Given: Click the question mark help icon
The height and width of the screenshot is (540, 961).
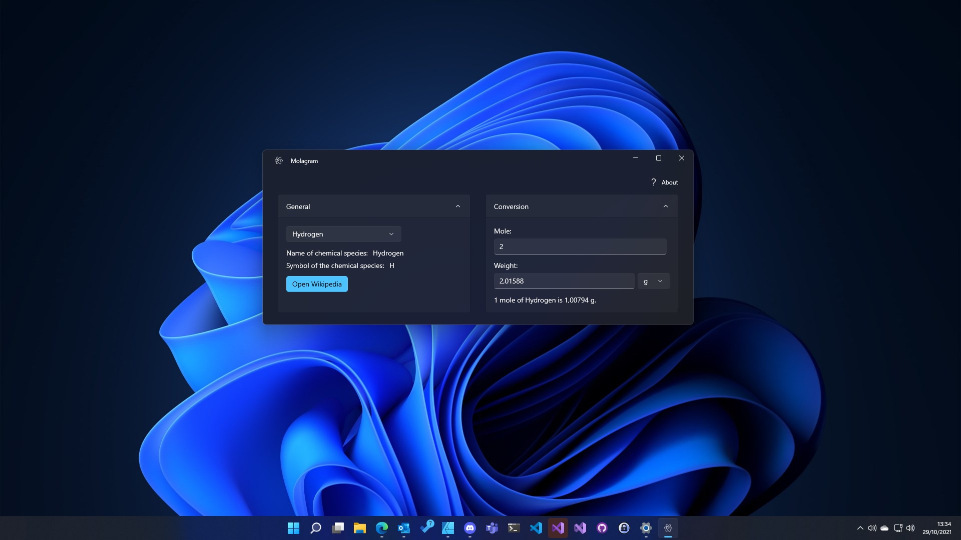Looking at the screenshot, I should [x=653, y=182].
